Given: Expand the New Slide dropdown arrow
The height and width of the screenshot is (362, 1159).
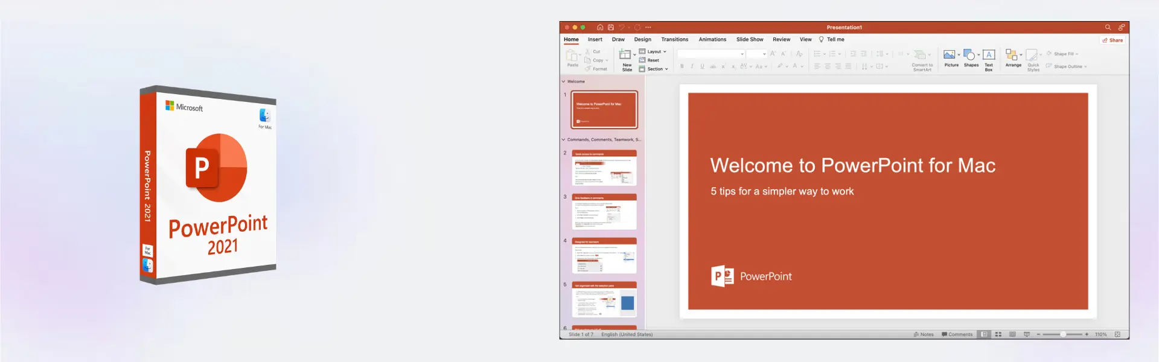Looking at the screenshot, I should coord(634,54).
